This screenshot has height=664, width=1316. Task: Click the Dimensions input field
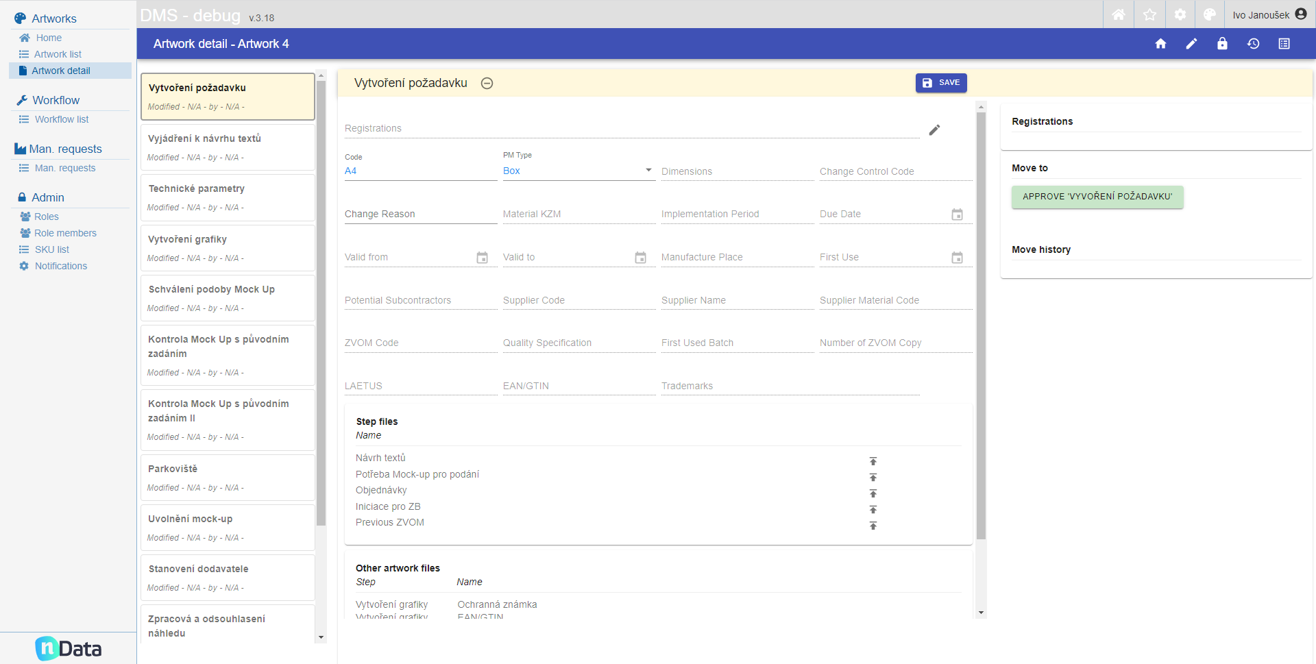[737, 171]
